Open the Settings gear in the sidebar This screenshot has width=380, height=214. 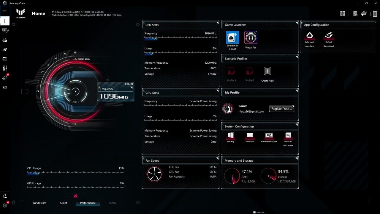(x=5, y=205)
